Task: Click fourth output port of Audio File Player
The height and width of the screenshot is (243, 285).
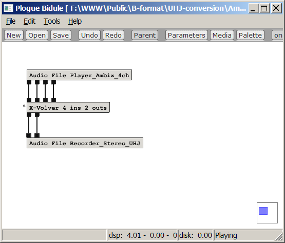Action: click(x=53, y=82)
